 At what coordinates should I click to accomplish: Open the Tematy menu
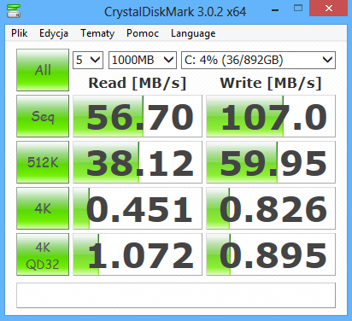click(97, 33)
